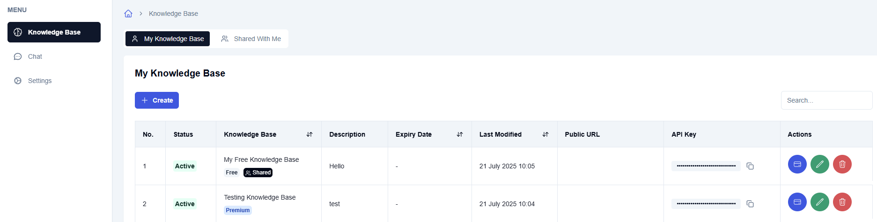This screenshot has width=877, height=222.
Task: Open blue card action for My Free Knowledge Base
Action: coord(797,164)
